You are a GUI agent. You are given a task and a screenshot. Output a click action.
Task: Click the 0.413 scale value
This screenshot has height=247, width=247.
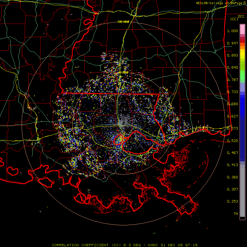232,165
